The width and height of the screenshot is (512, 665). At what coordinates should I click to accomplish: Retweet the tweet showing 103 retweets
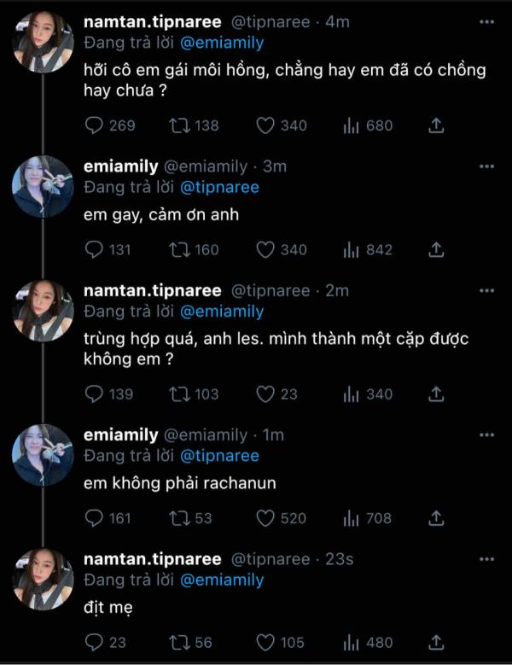point(180,394)
